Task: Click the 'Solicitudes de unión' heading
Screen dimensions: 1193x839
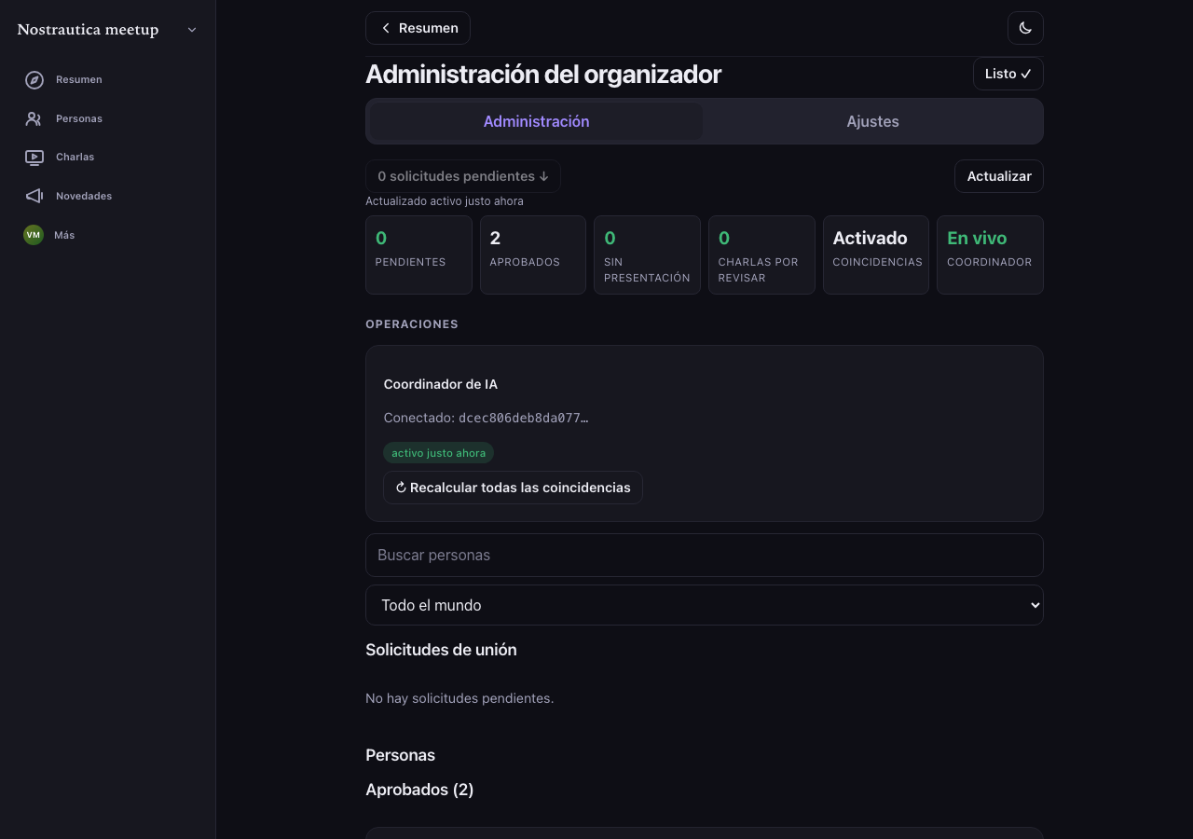Action: 441,650
